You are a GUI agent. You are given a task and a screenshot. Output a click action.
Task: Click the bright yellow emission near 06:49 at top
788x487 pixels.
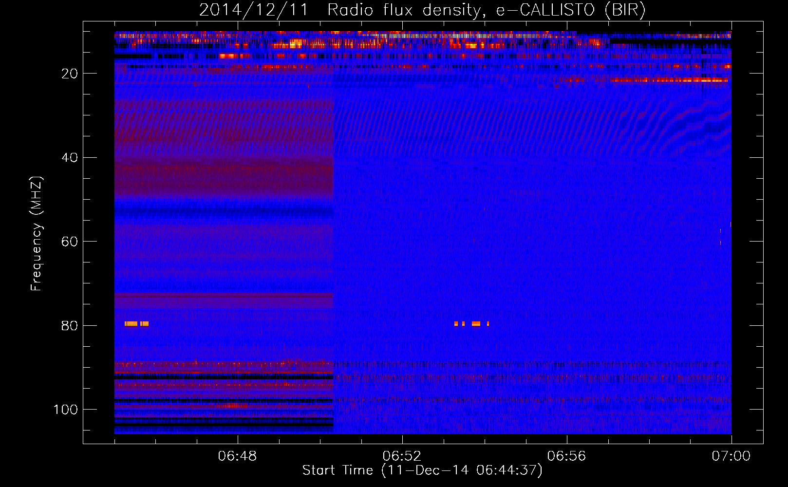pyautogui.click(x=295, y=44)
